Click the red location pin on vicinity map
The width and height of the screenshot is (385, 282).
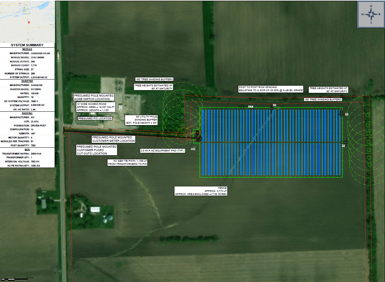coord(29,23)
